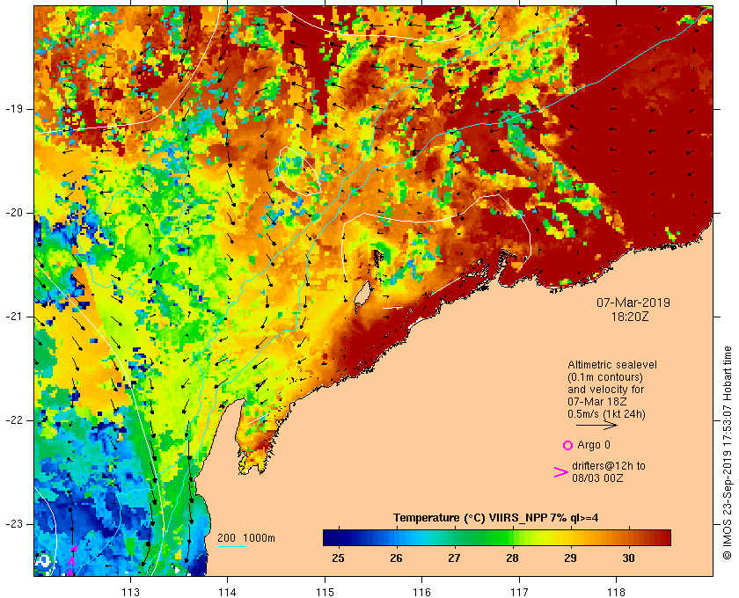
Task: Click the colorbar tick label 26
Action: [397, 558]
